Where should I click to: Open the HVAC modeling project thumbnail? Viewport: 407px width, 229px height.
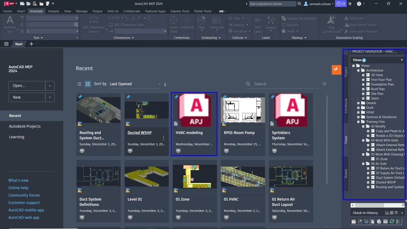tap(194, 110)
